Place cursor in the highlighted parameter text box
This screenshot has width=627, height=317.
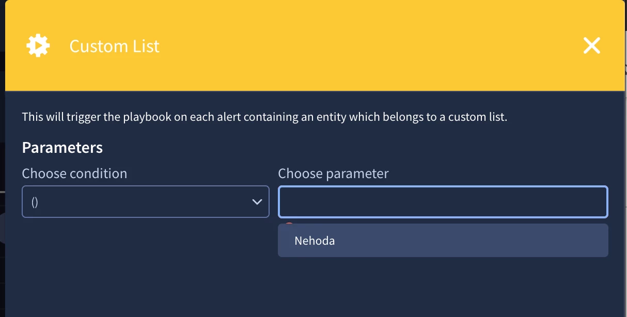443,202
